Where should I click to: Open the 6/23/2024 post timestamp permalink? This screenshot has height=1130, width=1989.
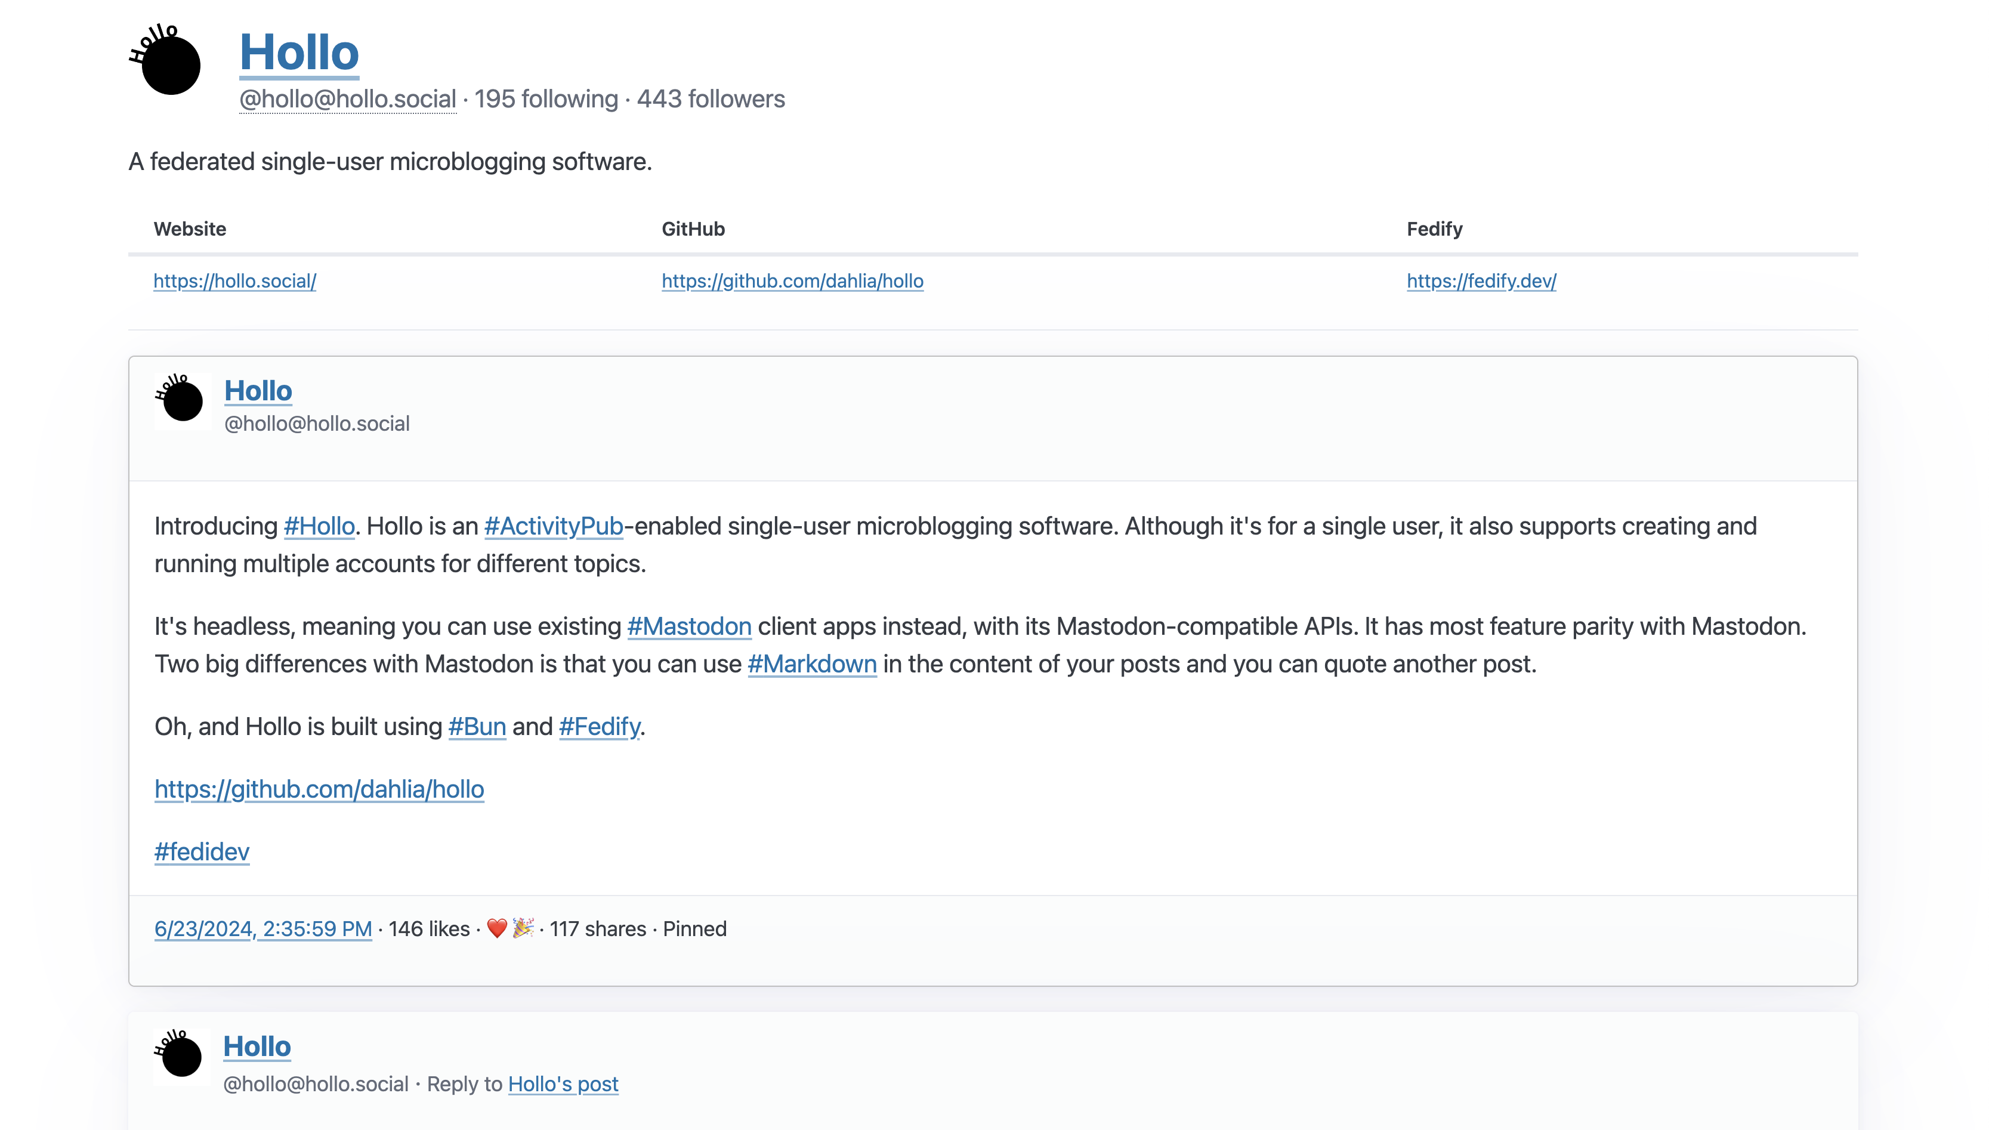coord(263,929)
